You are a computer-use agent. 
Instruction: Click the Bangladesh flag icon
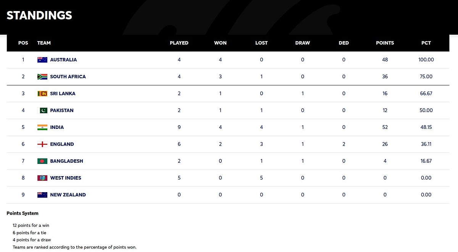42,161
